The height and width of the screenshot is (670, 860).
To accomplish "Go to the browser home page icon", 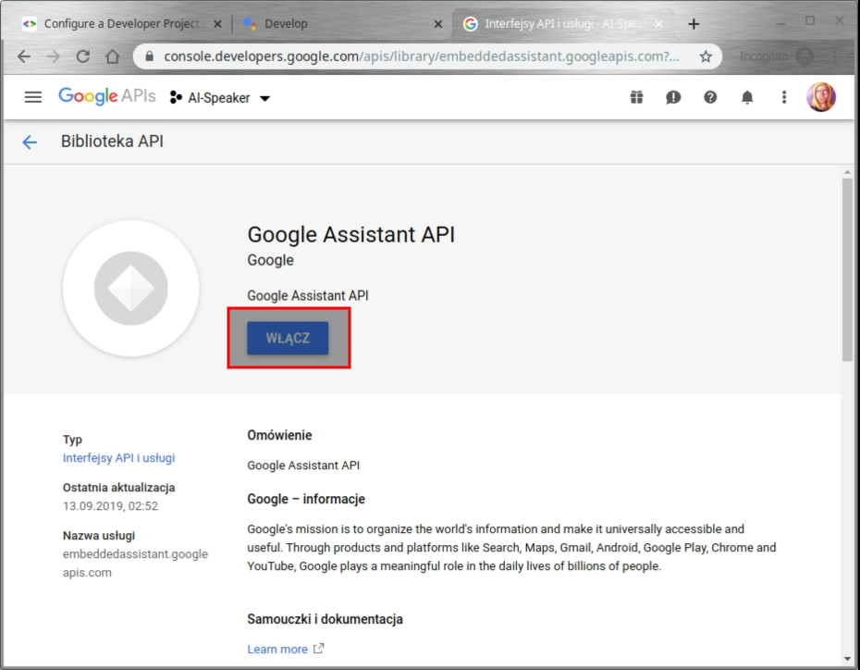I will coord(113,56).
